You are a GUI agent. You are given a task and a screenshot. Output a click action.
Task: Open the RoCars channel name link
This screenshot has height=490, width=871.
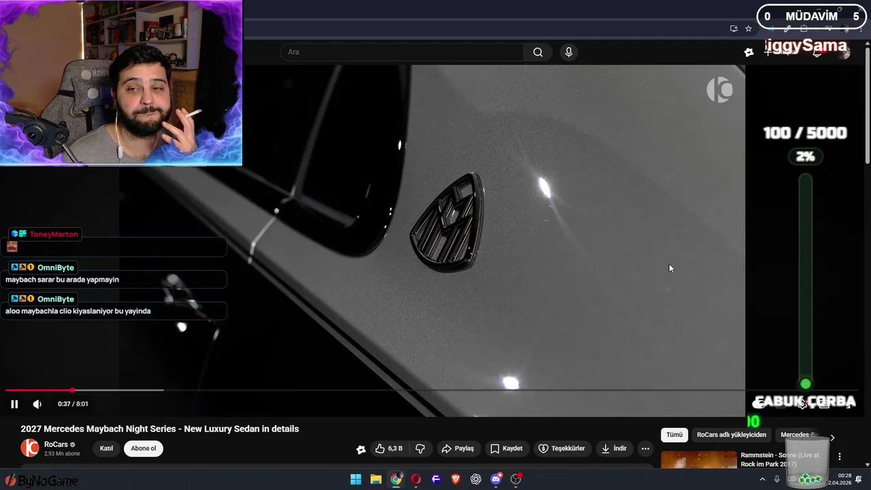tap(56, 444)
